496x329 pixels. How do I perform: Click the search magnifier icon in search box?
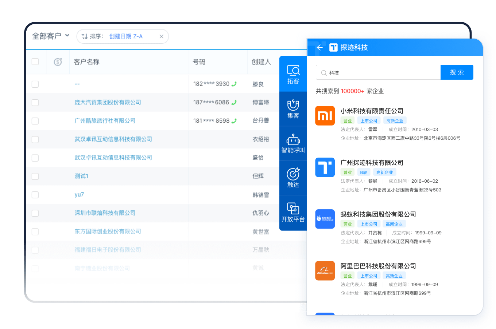click(x=323, y=73)
